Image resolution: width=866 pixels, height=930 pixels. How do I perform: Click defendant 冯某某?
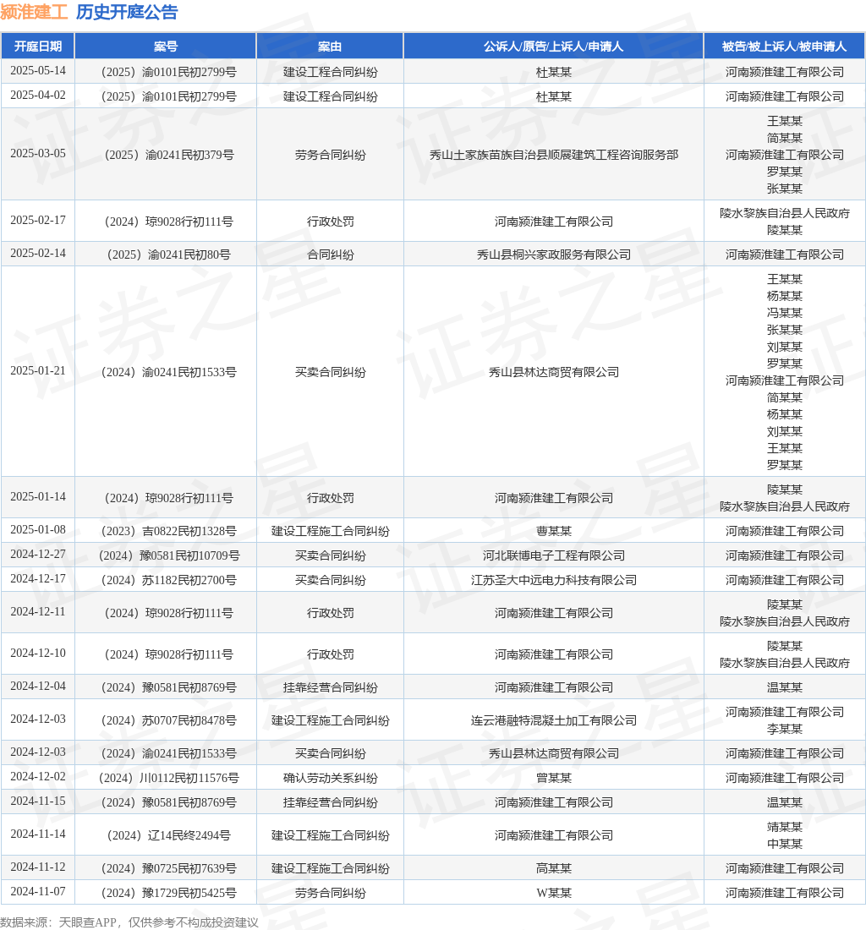(784, 313)
